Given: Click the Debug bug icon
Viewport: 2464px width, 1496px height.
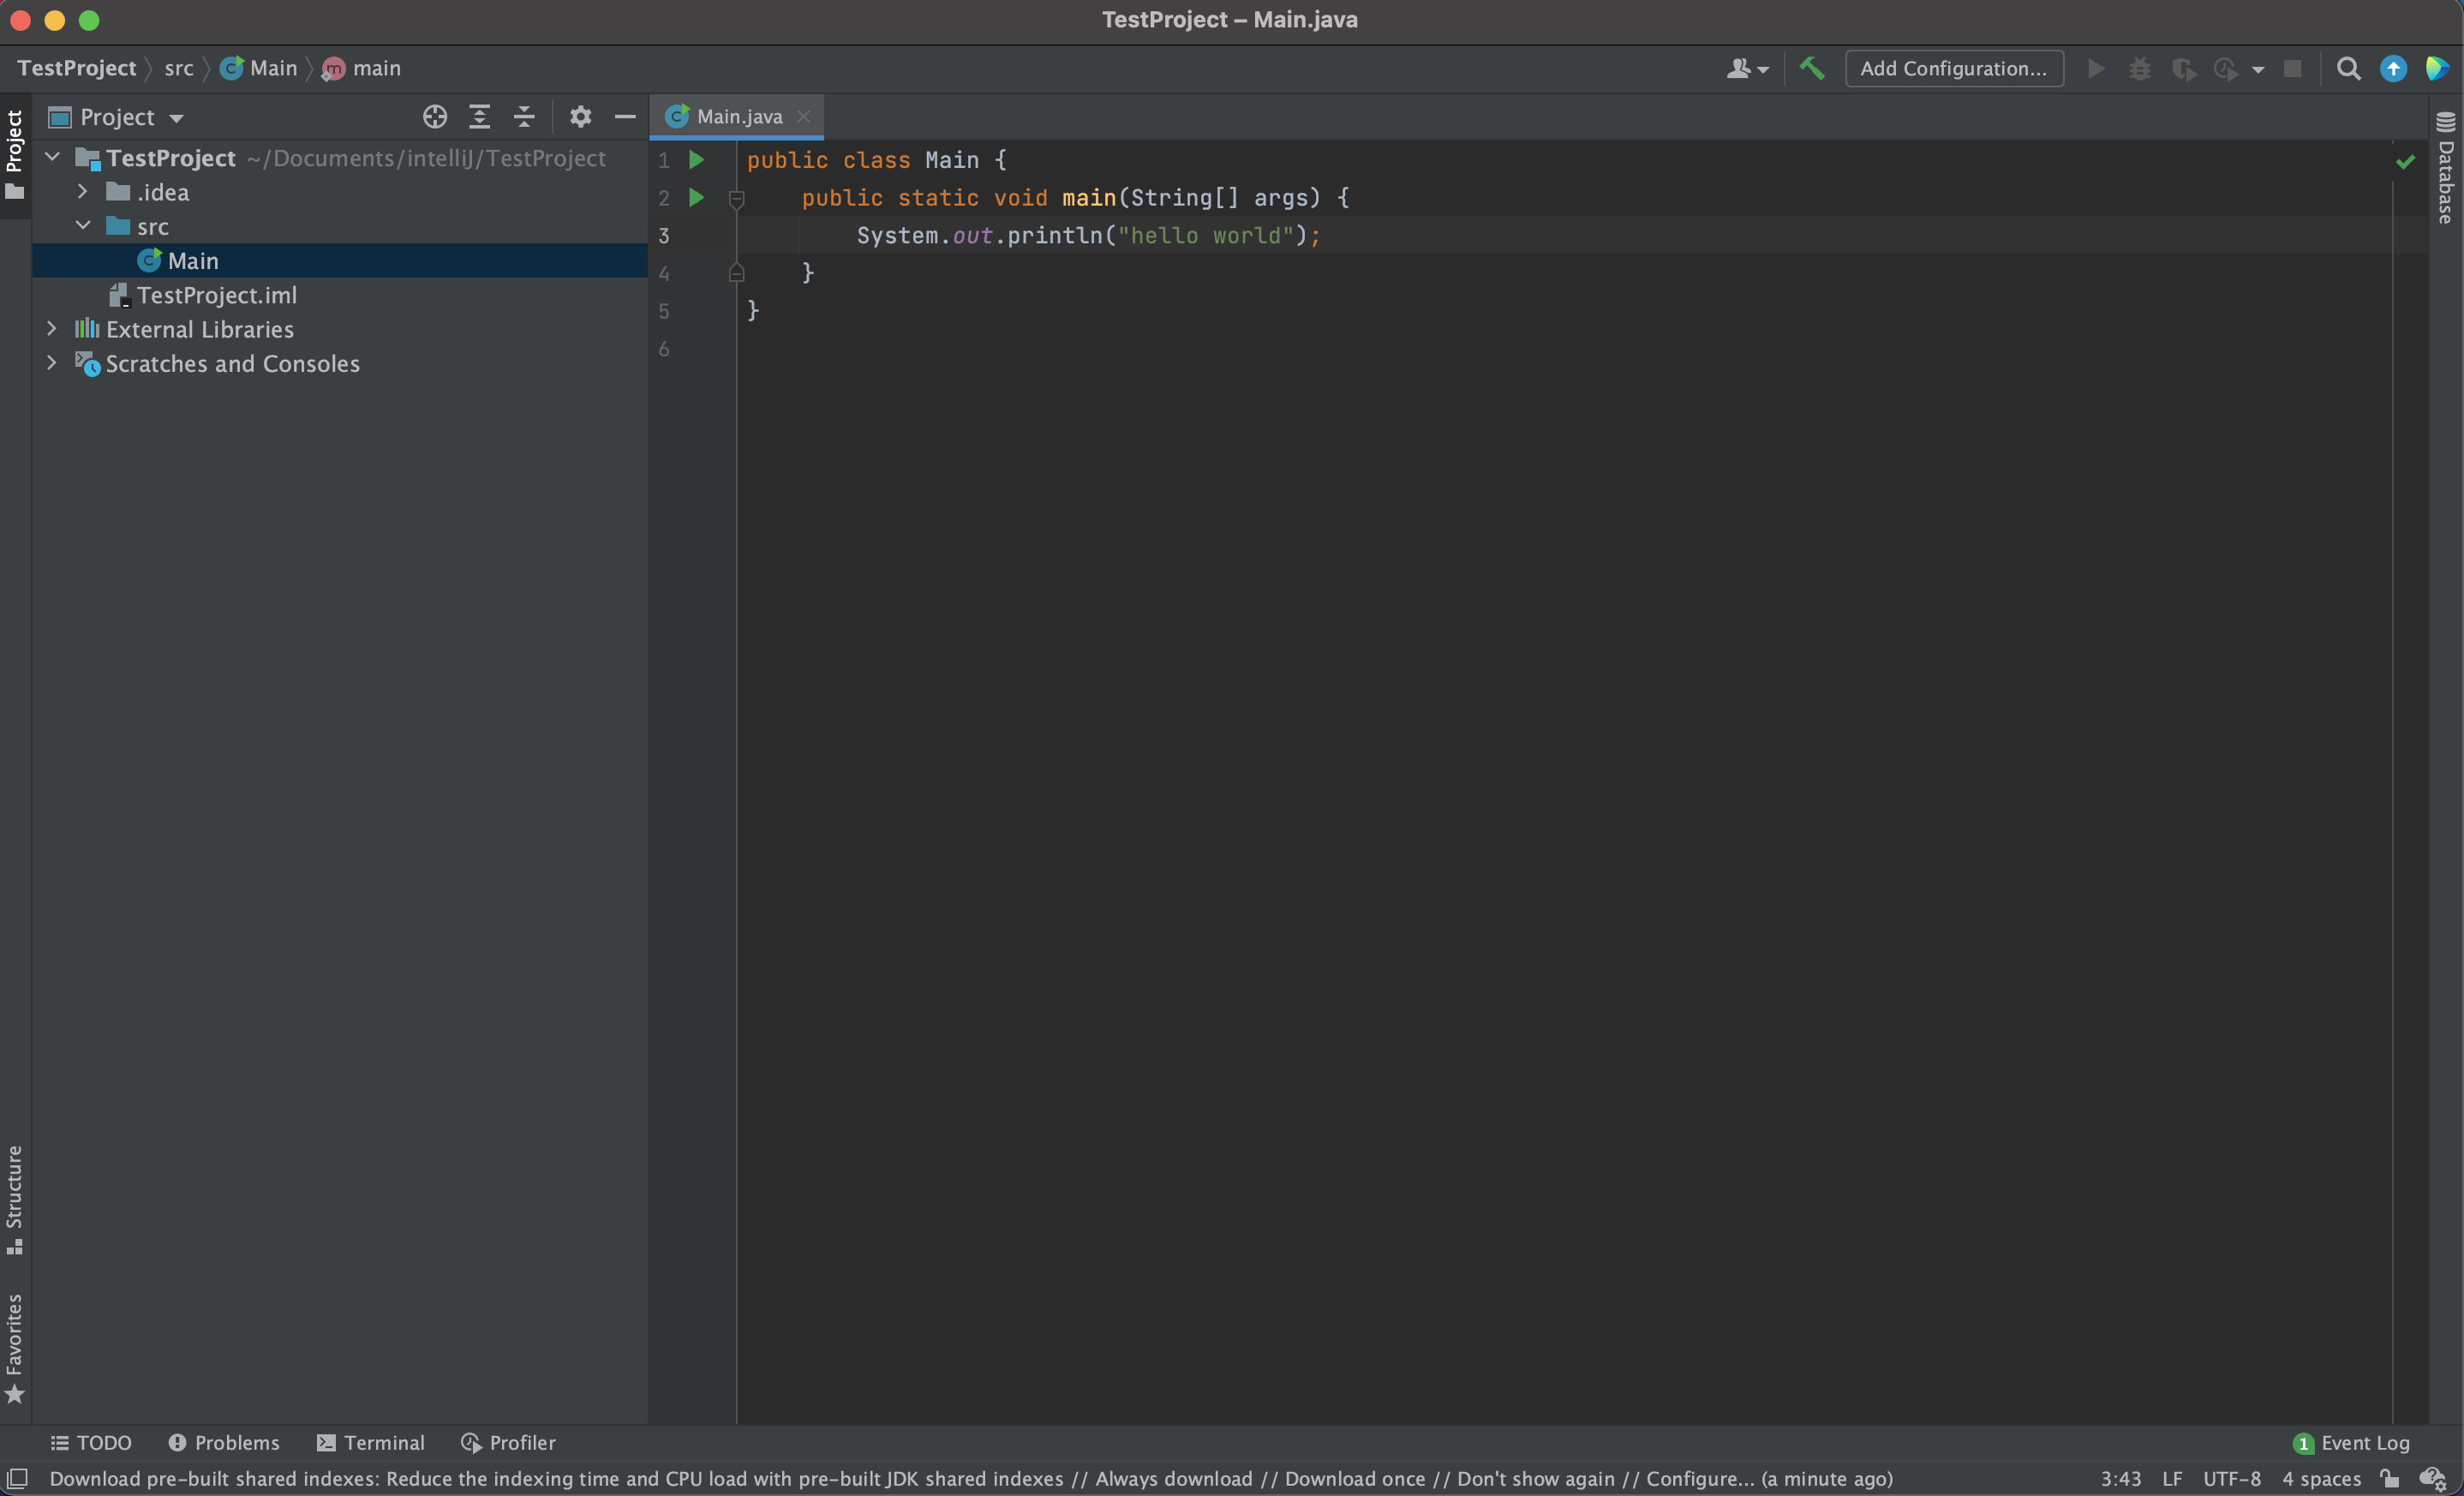Looking at the screenshot, I should click(x=2139, y=68).
